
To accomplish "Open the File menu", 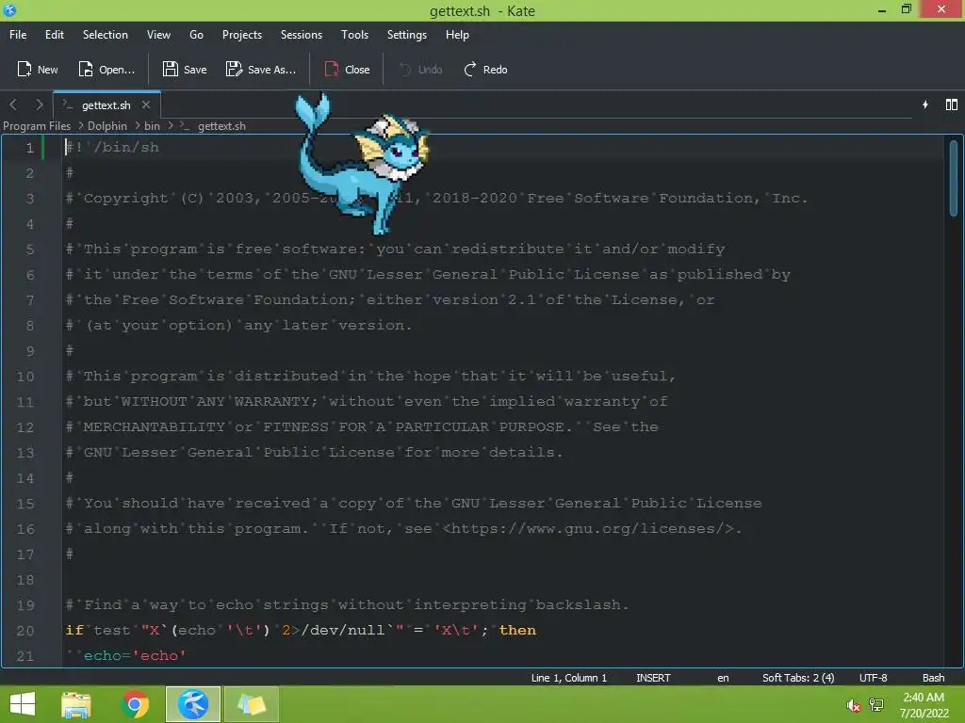I will coord(18,35).
